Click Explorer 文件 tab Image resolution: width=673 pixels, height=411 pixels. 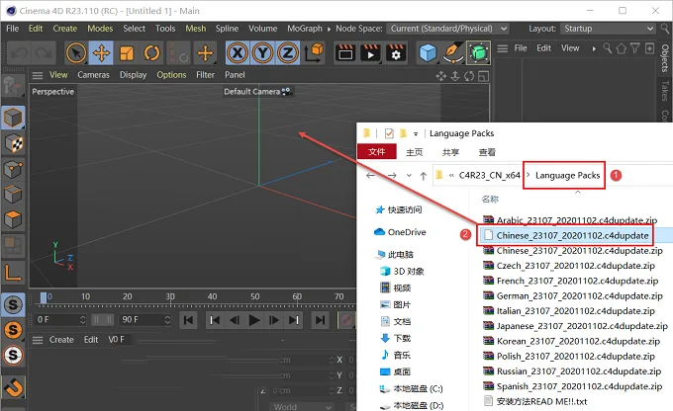(376, 152)
